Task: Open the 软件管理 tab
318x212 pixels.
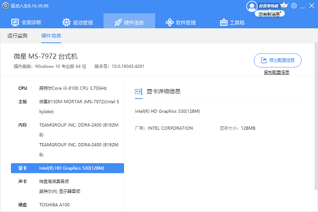Action: (x=181, y=22)
